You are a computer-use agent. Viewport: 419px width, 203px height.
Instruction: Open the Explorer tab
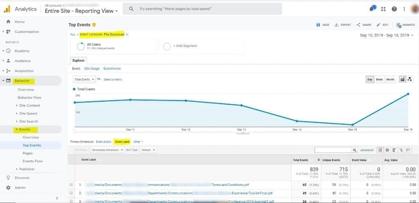point(79,60)
